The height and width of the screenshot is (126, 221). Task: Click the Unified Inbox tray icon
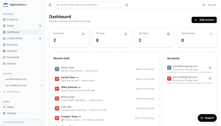pos(4,38)
